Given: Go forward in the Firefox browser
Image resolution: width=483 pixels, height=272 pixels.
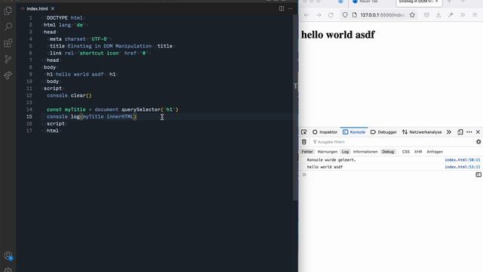Looking at the screenshot, I should click(318, 15).
